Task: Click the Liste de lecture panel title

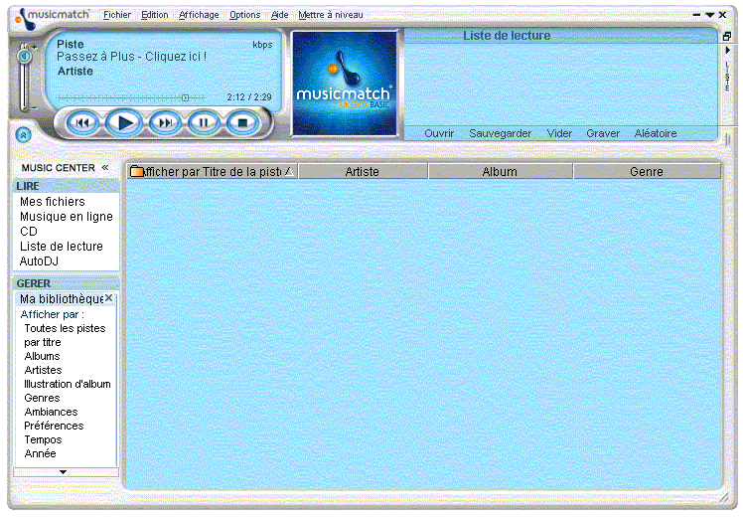Action: pos(507,36)
